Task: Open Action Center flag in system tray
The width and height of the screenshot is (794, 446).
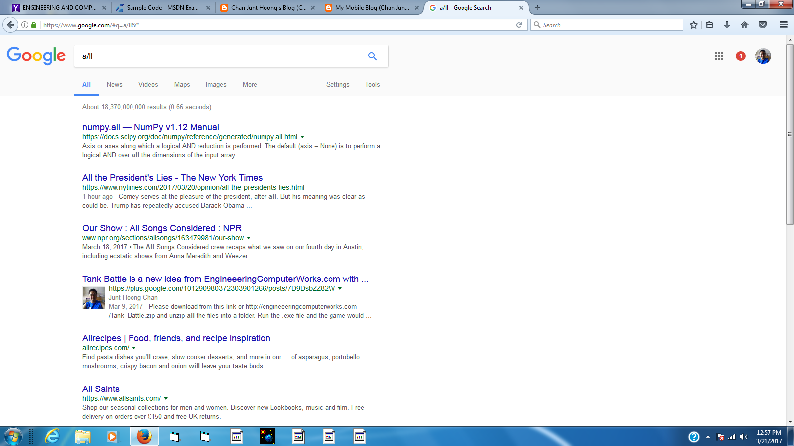Action: click(720, 437)
